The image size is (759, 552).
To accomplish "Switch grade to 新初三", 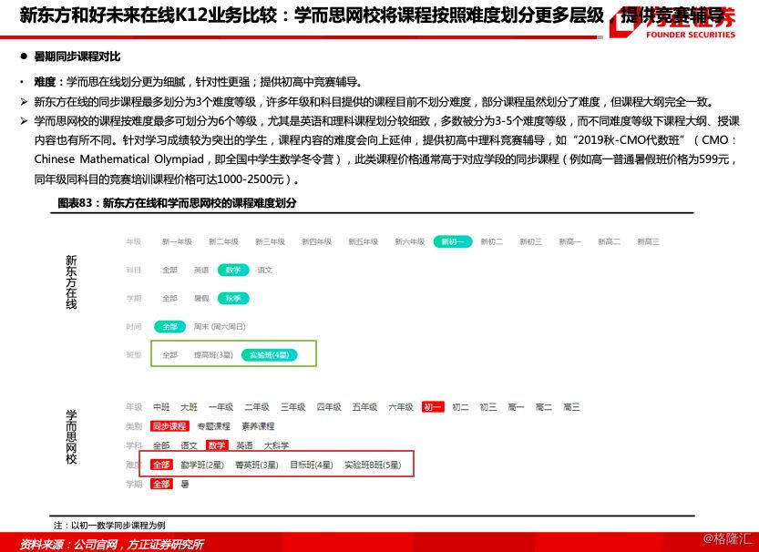I will coord(530,241).
